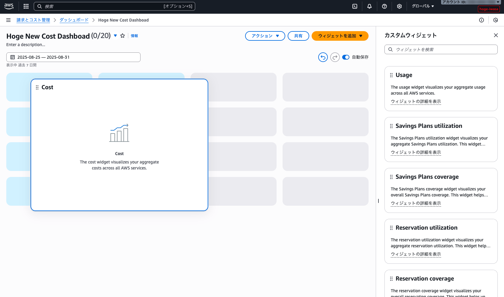Click the ウィジェットを検索 widget search field
This screenshot has width=504, height=297.
pyautogui.click(x=441, y=49)
